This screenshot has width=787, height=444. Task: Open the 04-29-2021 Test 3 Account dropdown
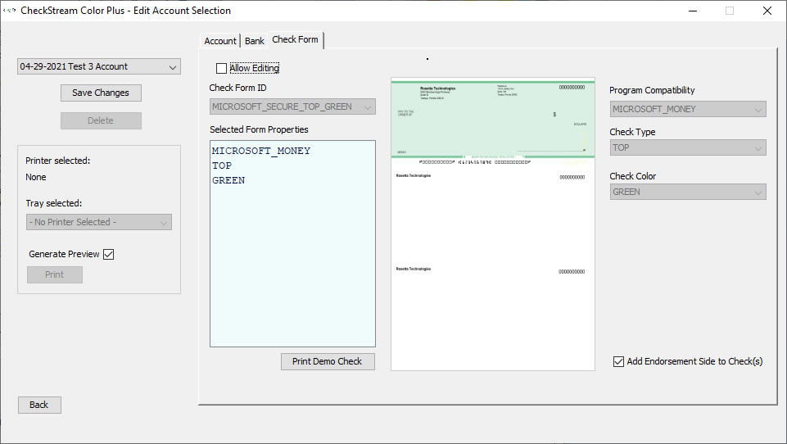(99, 67)
